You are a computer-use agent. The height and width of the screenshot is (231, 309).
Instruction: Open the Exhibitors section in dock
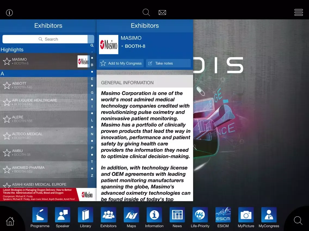point(108,218)
